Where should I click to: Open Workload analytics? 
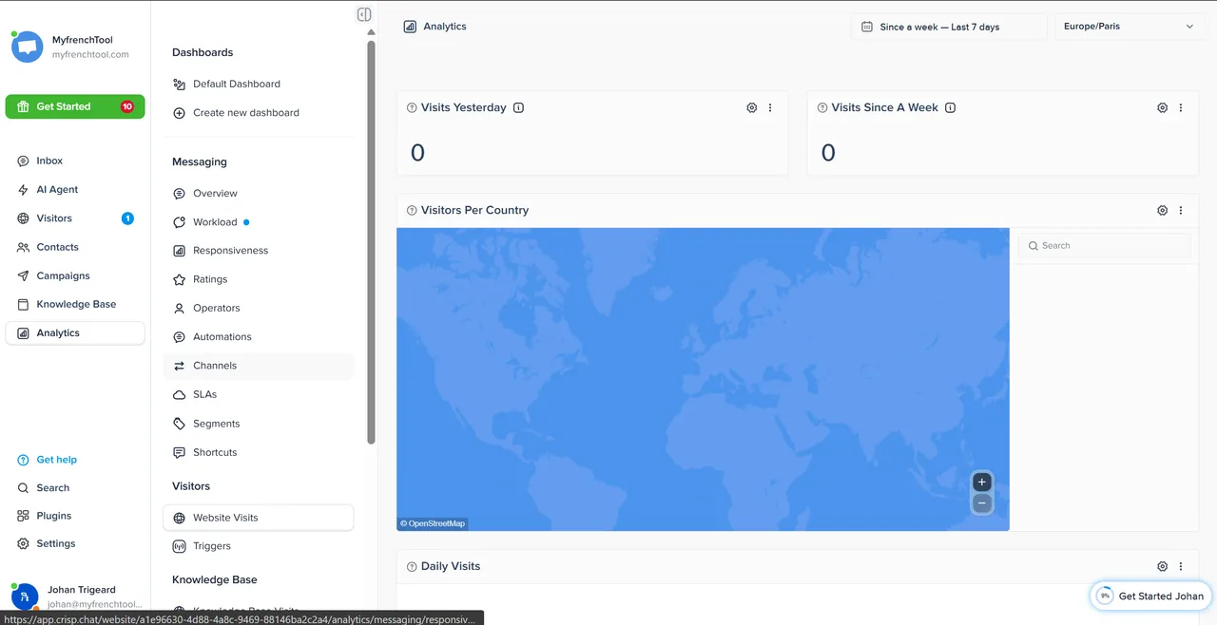point(259,222)
